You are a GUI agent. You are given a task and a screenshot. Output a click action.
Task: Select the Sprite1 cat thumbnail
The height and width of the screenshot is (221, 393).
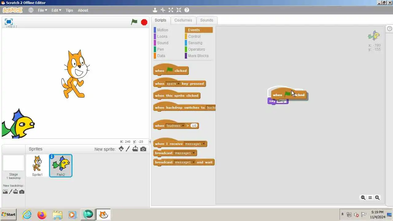(37, 166)
